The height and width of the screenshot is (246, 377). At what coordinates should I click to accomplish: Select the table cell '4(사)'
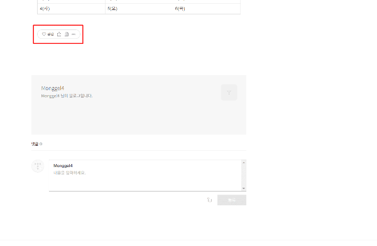(x=71, y=9)
